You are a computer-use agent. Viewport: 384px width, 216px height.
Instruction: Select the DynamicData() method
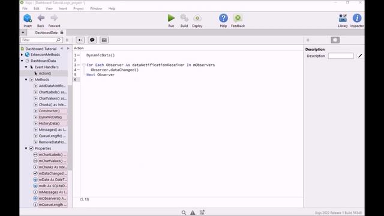click(50, 117)
